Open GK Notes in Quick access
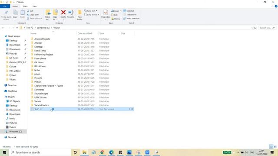This screenshot has width=278, height=156. pos(13,58)
